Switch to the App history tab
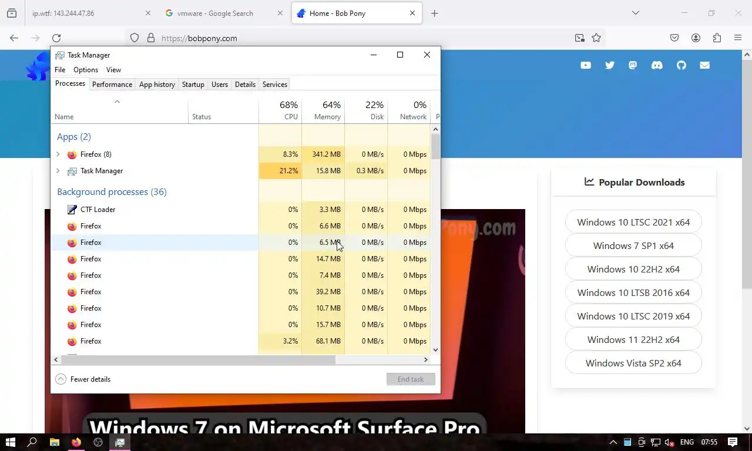752x451 pixels. (157, 85)
